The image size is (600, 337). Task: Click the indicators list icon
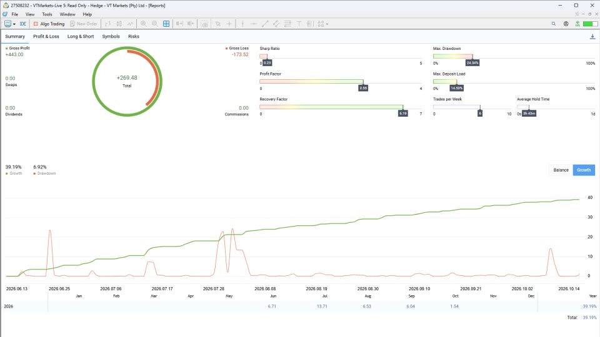pyautogui.click(x=310, y=24)
